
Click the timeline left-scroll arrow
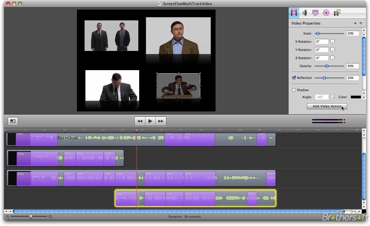click(6, 211)
